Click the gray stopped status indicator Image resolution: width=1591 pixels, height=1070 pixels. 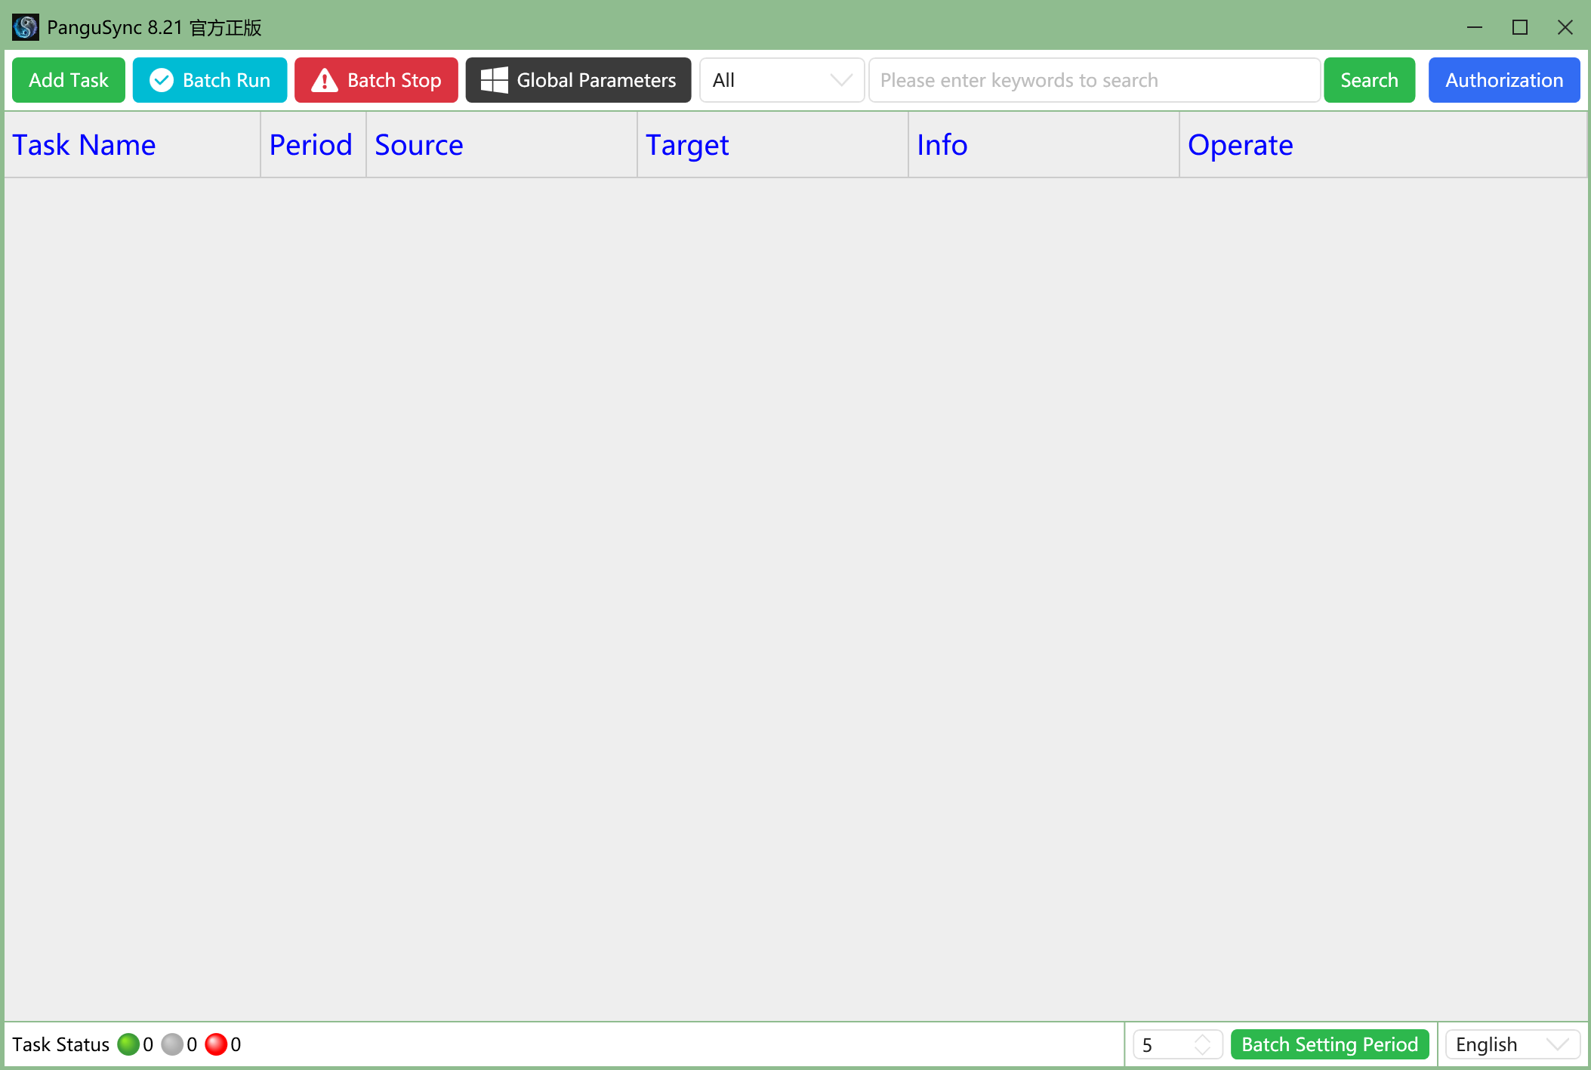172,1044
